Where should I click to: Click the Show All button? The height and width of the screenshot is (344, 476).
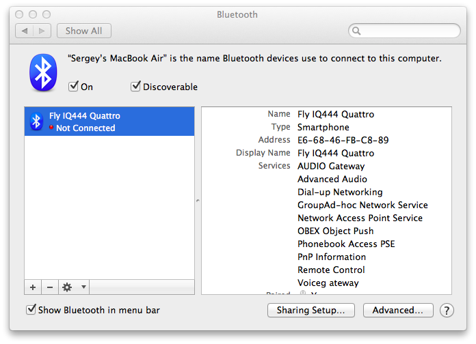[84, 31]
